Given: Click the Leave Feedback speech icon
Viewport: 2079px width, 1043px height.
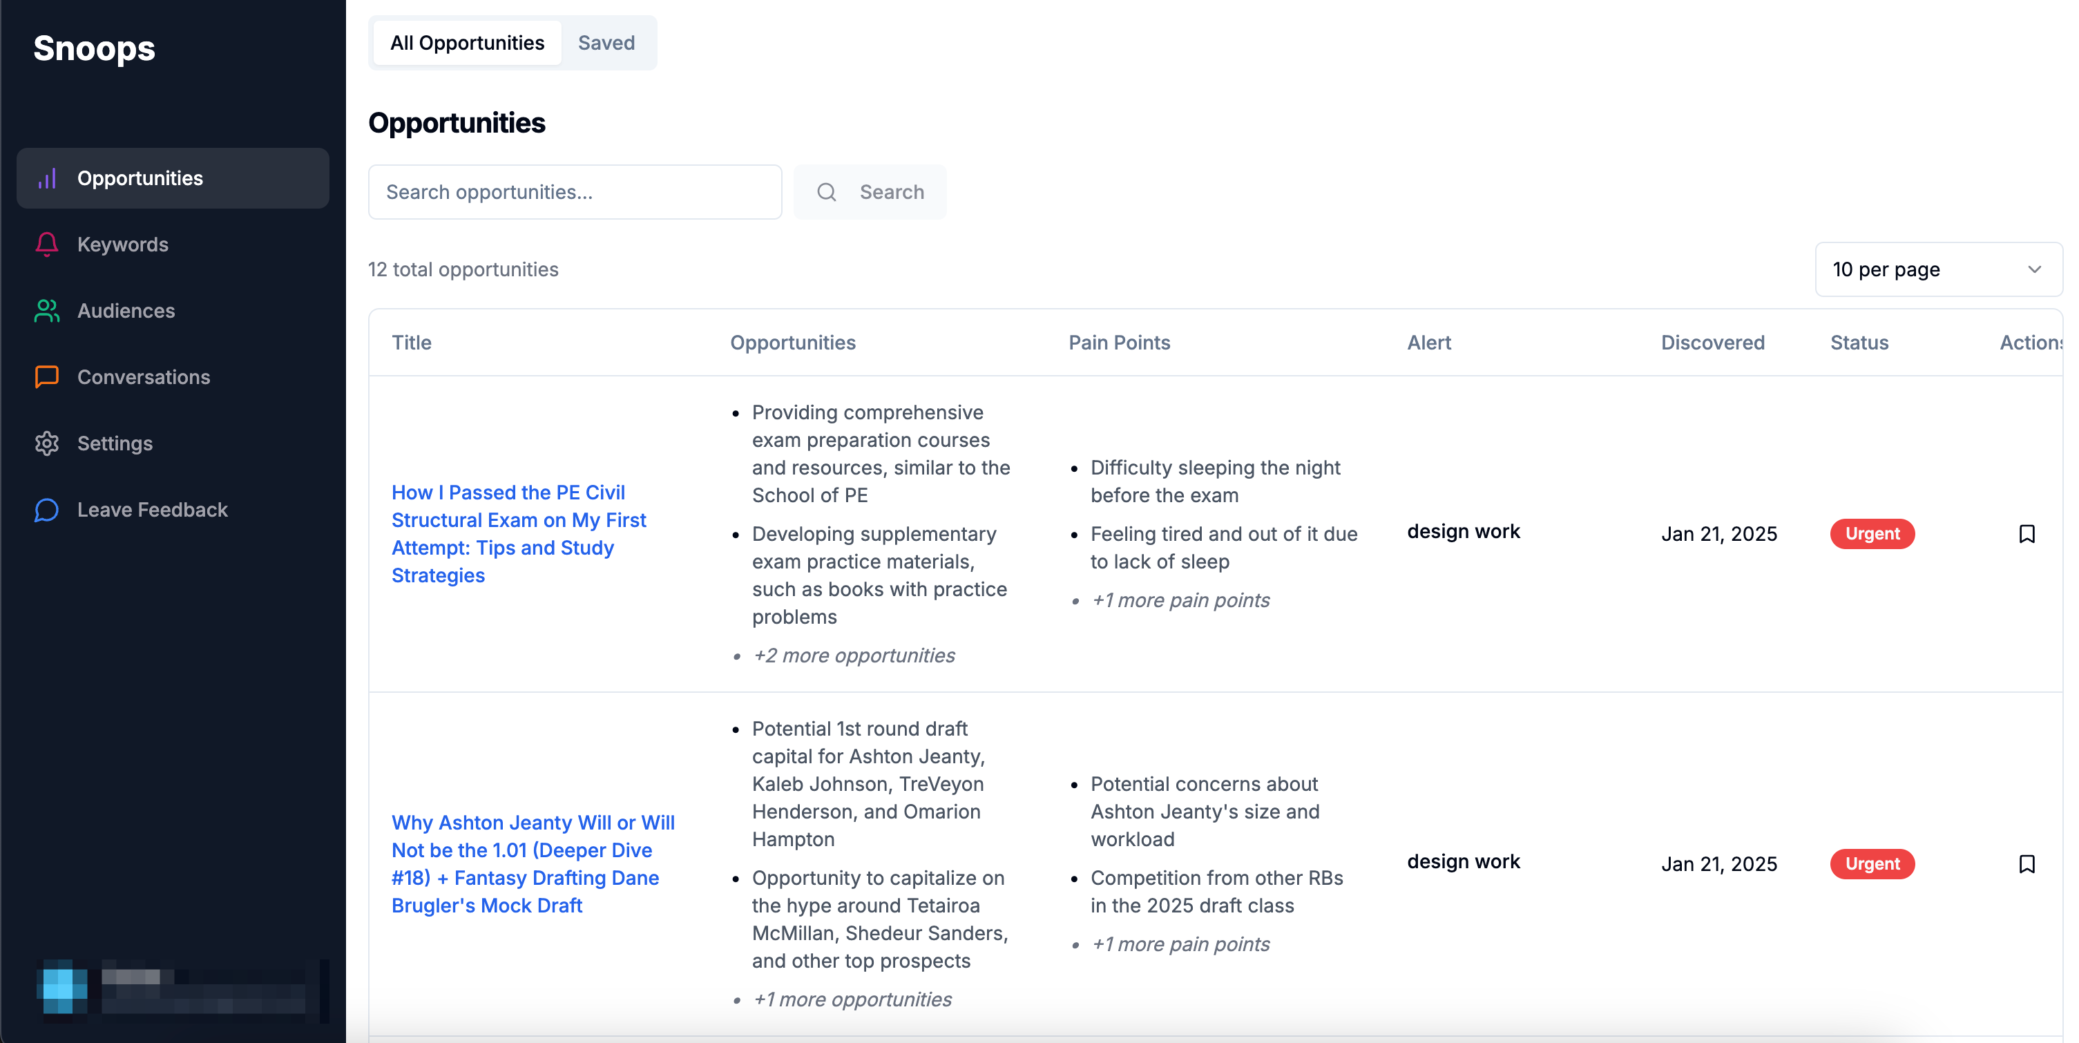Looking at the screenshot, I should coord(47,509).
